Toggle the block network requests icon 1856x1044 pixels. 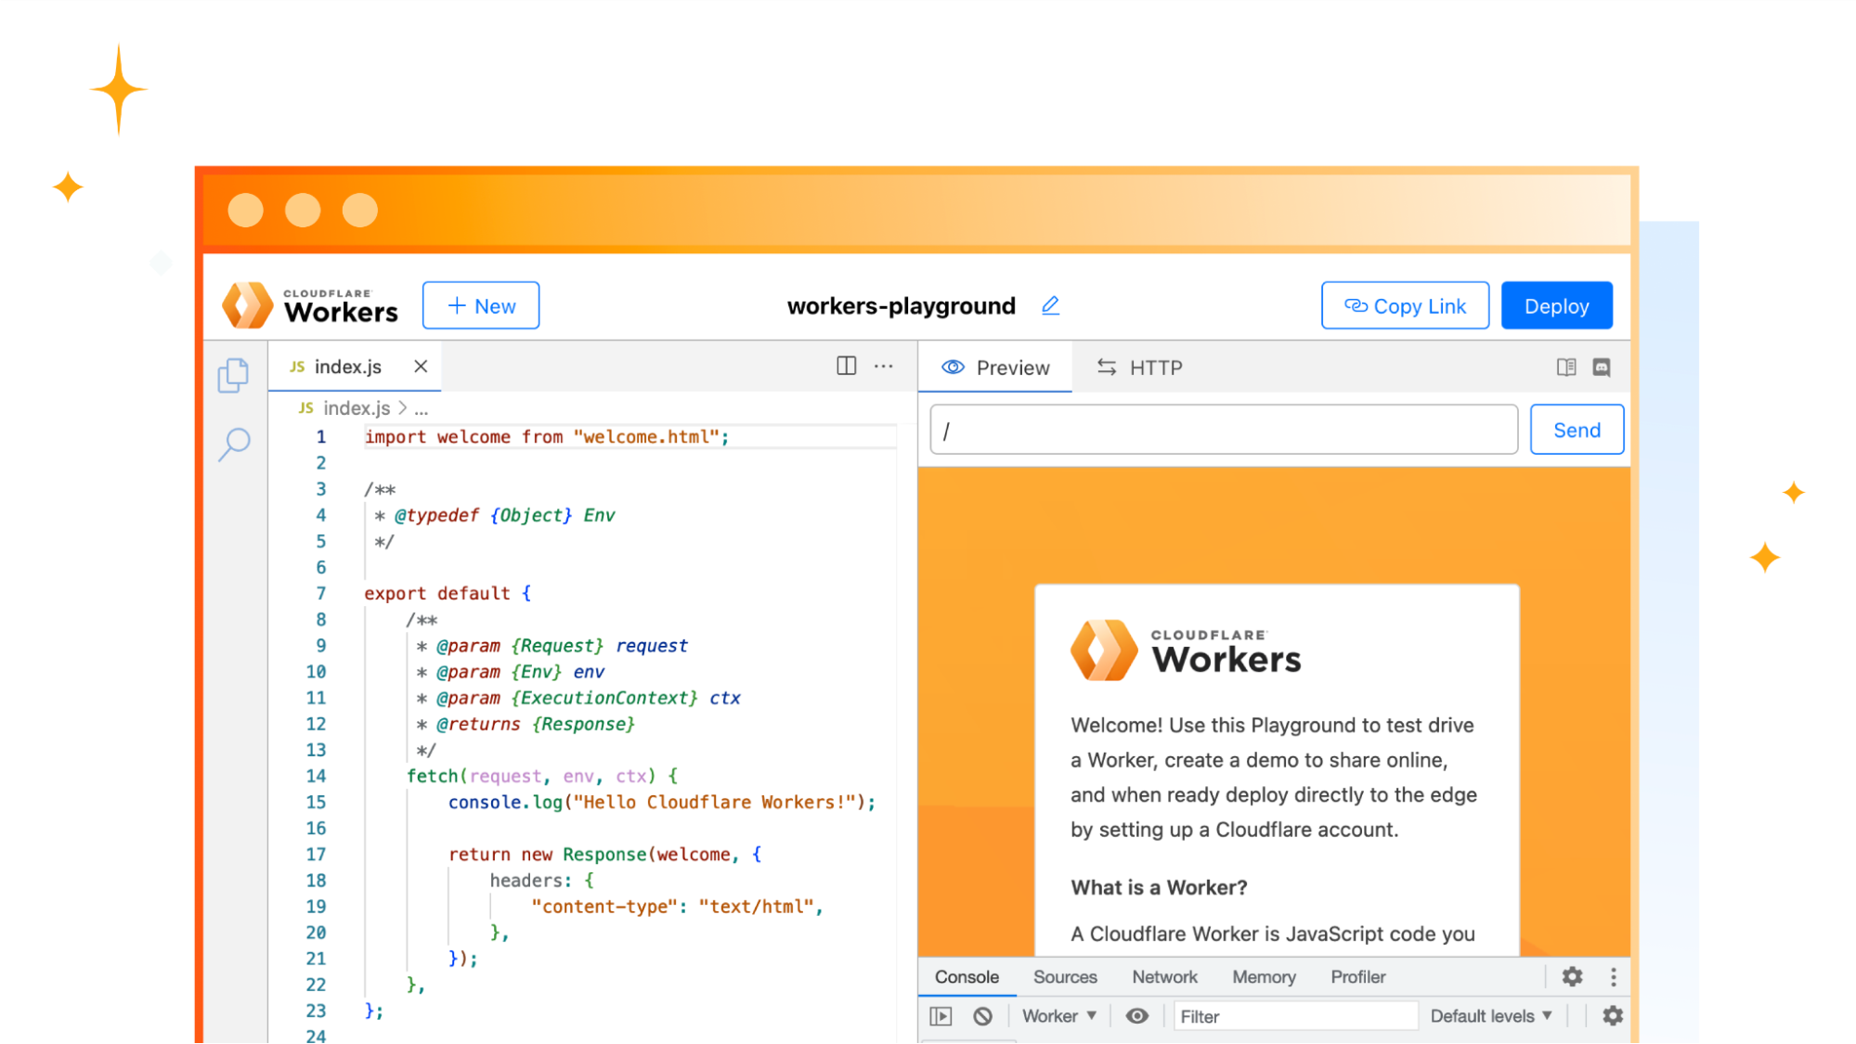[x=981, y=1016]
